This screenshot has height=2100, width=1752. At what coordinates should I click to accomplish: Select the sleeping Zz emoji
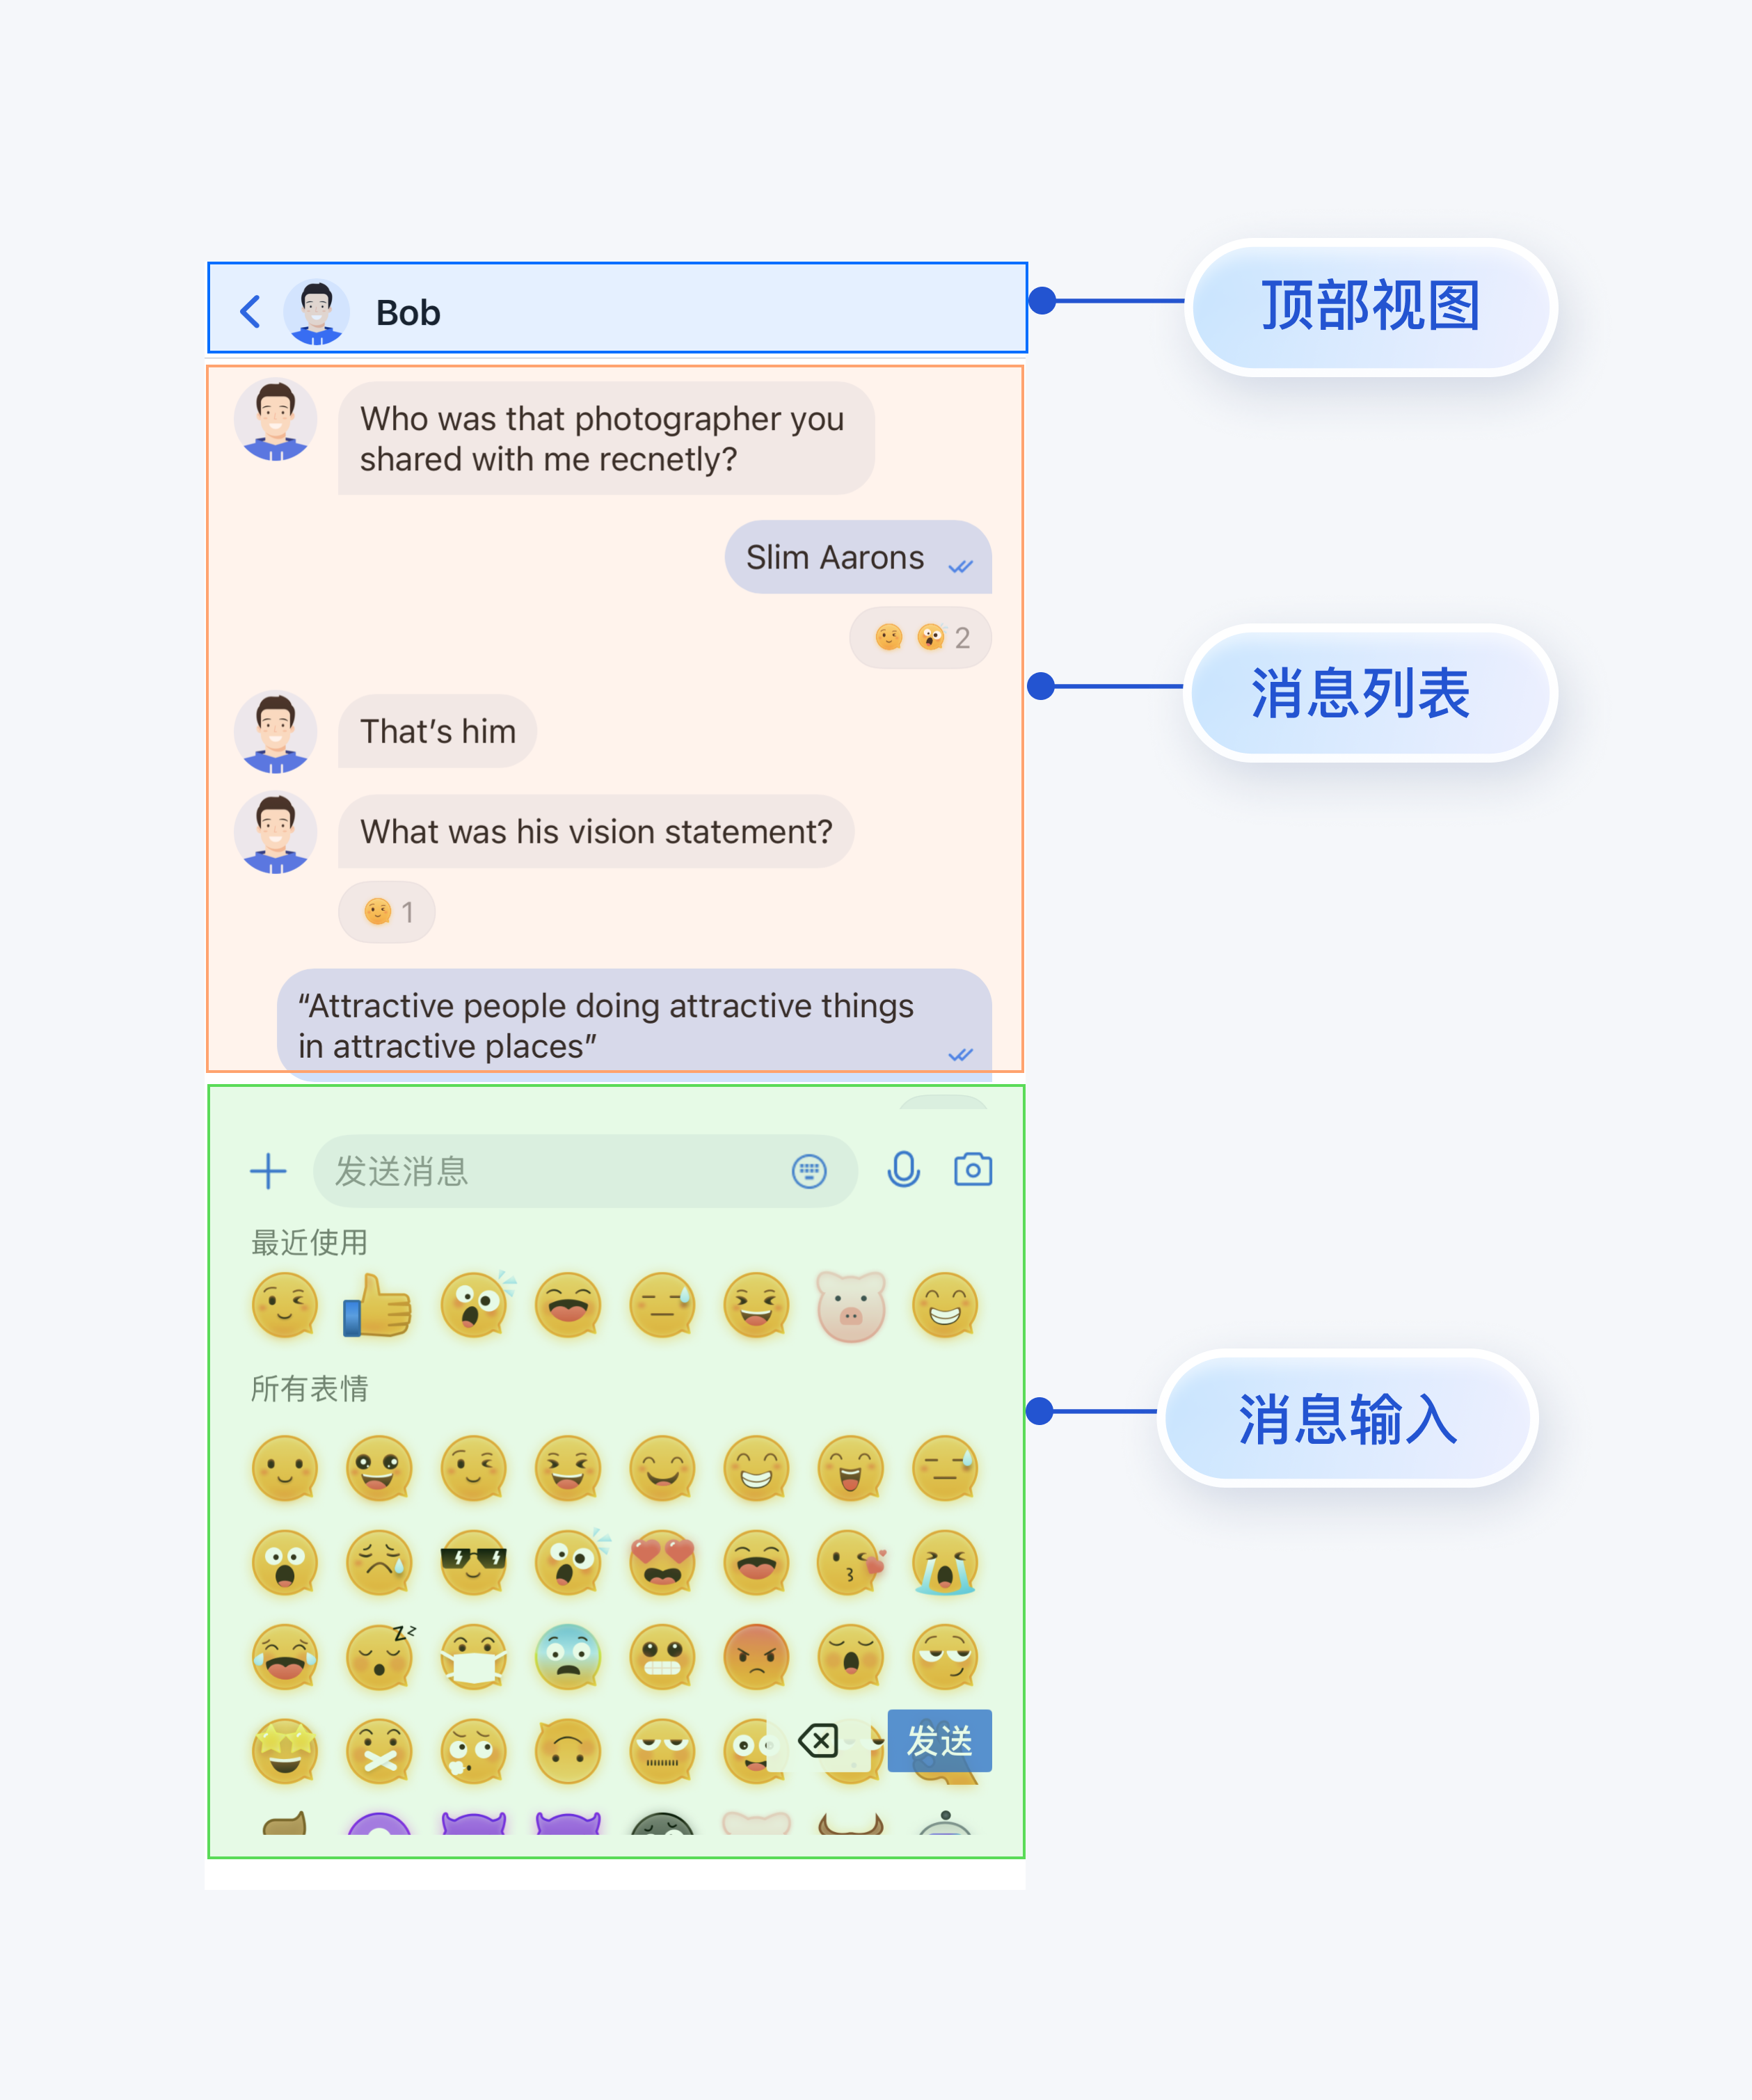379,1657
